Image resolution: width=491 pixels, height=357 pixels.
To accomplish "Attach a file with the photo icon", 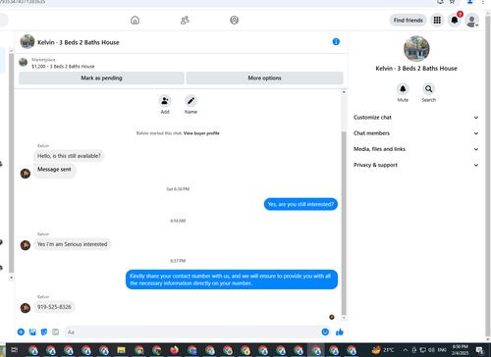I will tap(32, 332).
